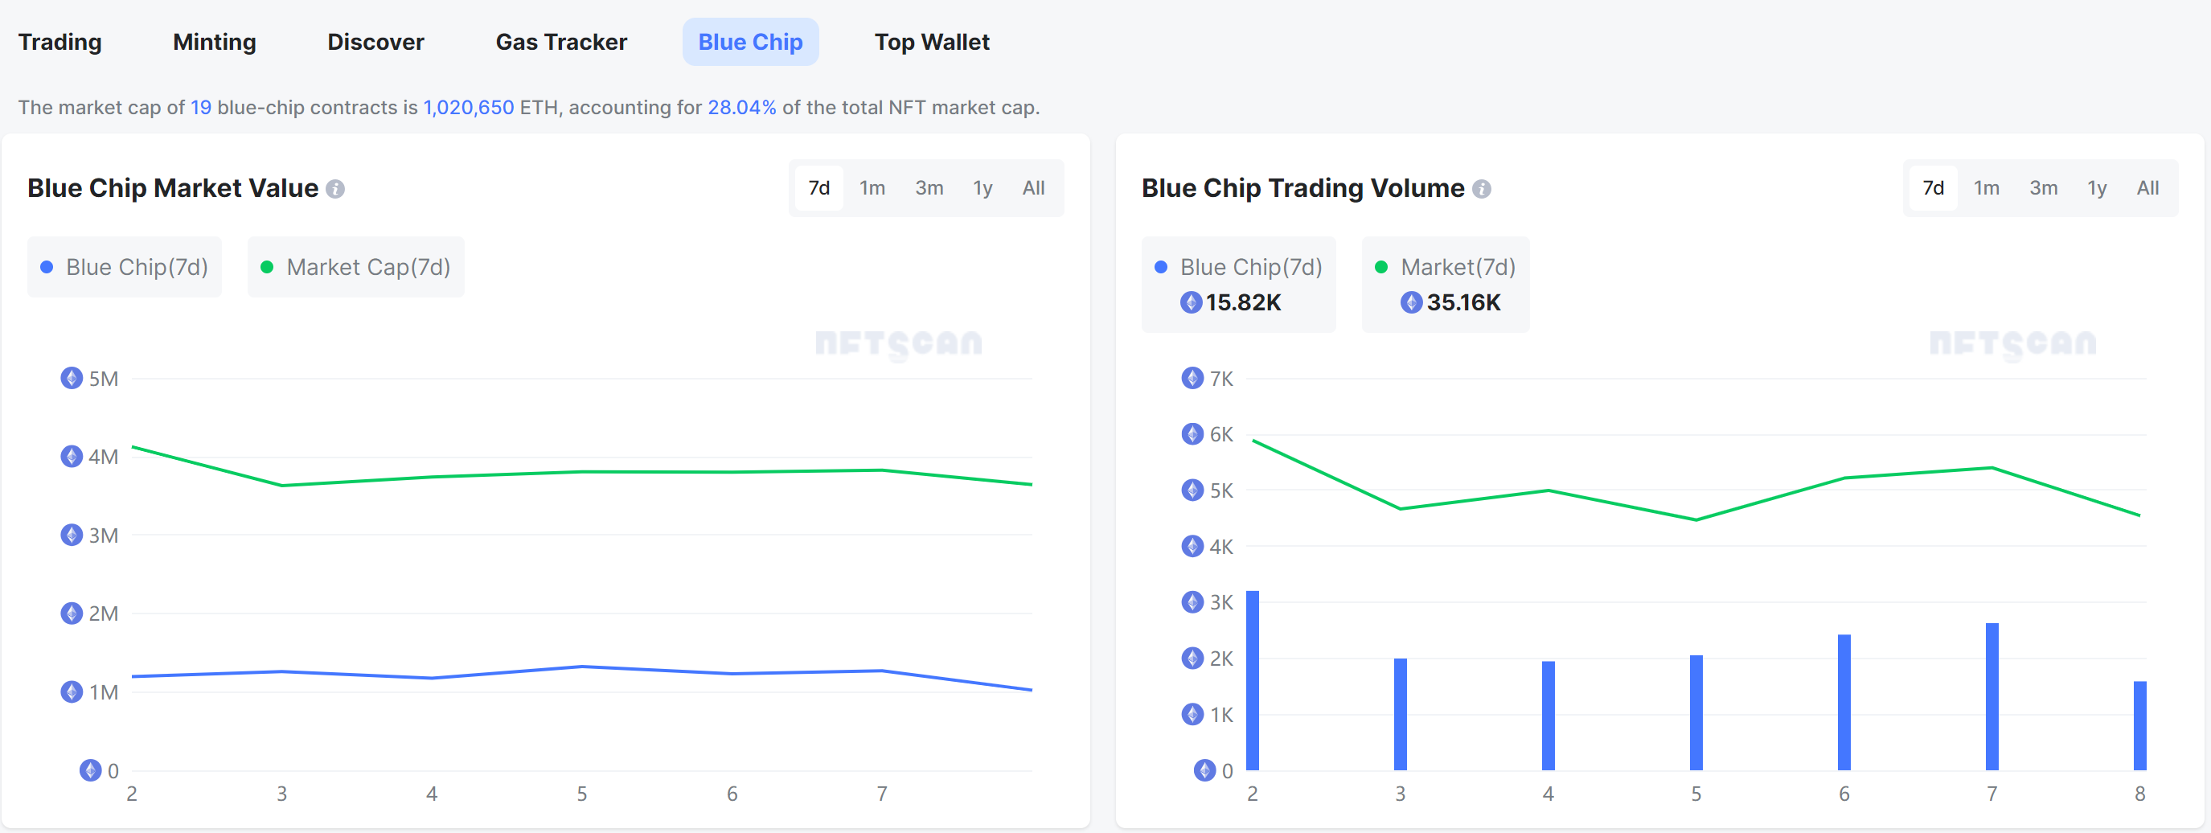Click the Ethereum icon beside 1M axis label
Screen dimensions: 2211x833
pos(72,691)
